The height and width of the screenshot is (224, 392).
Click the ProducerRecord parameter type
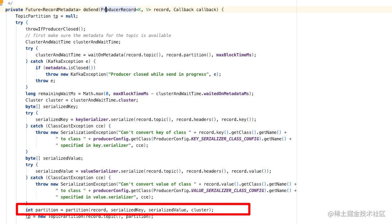(x=118, y=9)
